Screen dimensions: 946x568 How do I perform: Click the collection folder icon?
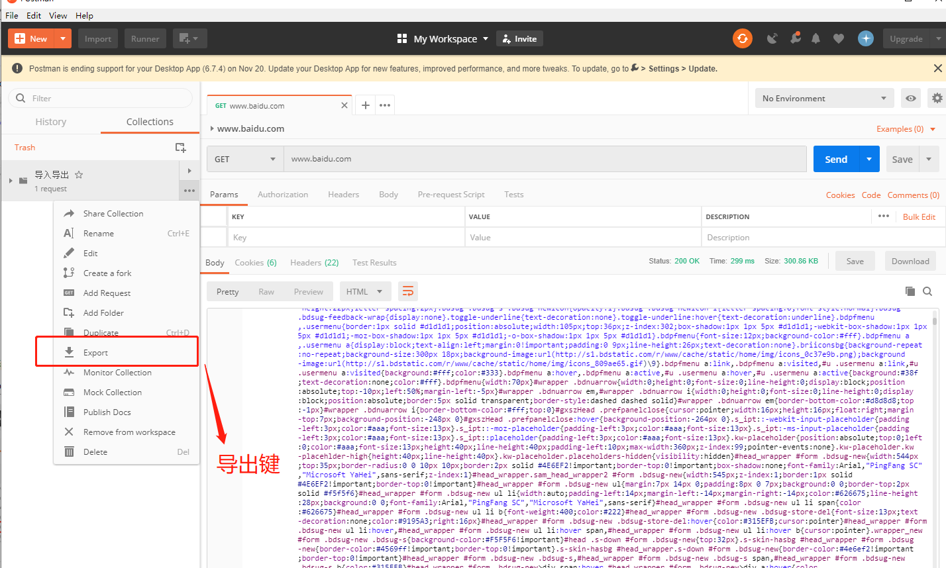point(23,180)
